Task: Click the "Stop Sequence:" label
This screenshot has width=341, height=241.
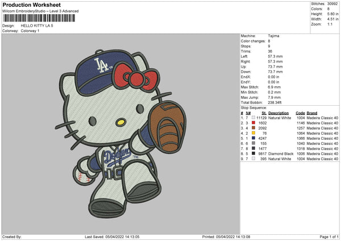Action: (x=253, y=107)
